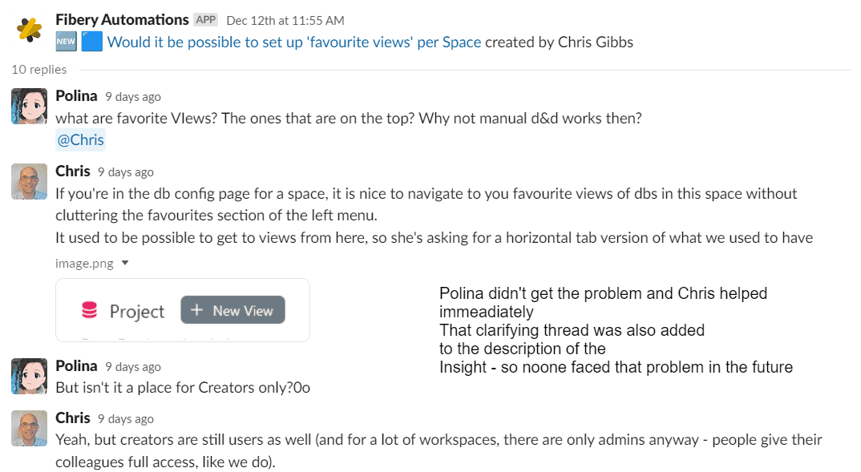Click Chris's name on the db config message
Screen dimensions: 861x472
point(73,171)
